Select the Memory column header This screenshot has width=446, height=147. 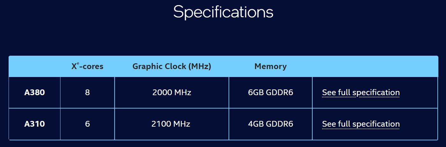[270, 66]
